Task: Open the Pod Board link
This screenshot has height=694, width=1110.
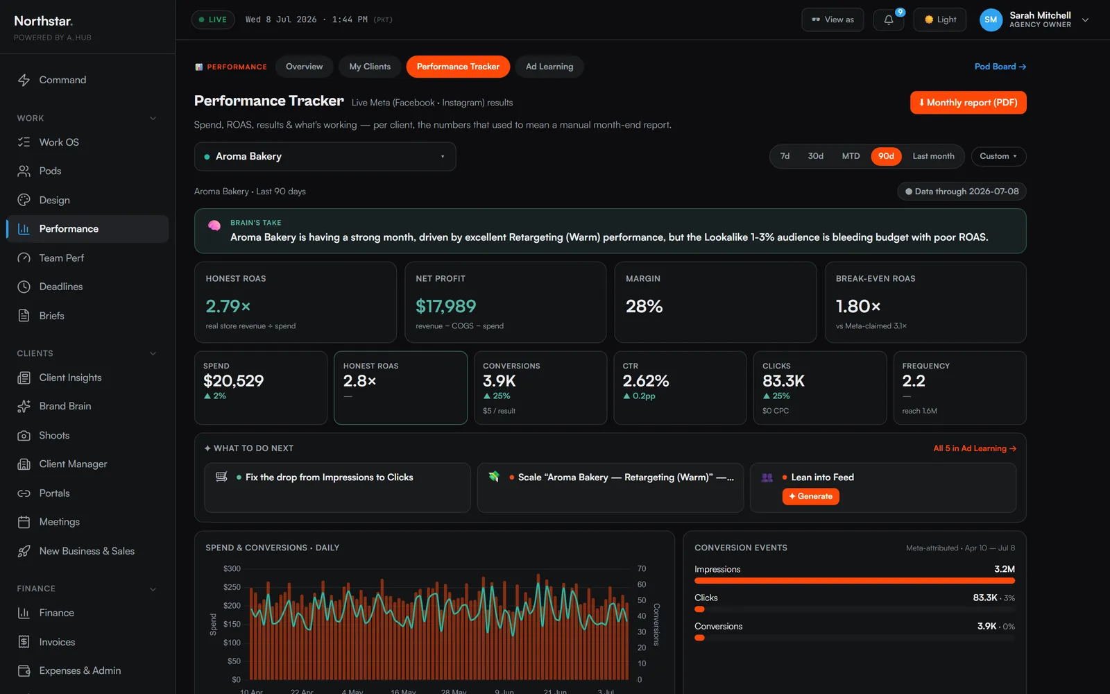Action: (x=1000, y=67)
